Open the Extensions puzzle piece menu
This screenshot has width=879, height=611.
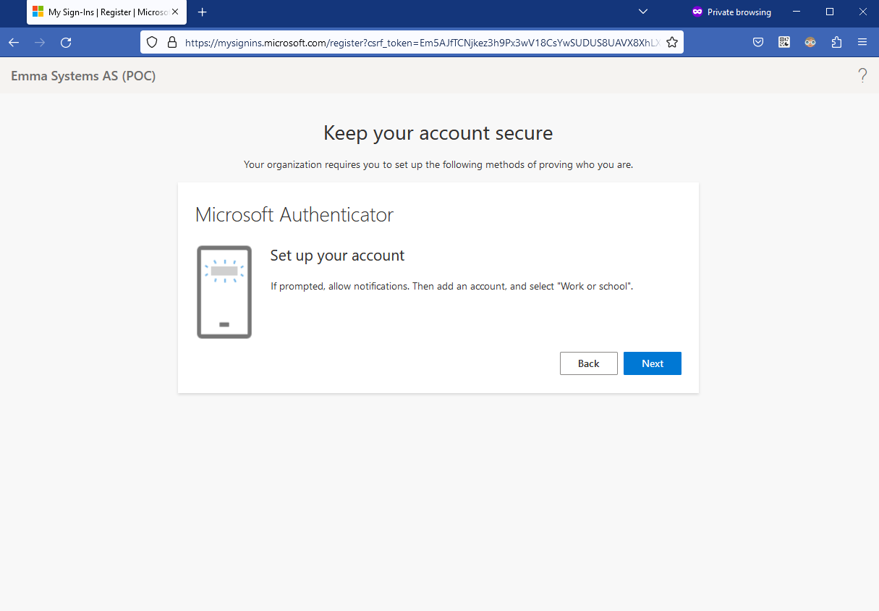836,42
